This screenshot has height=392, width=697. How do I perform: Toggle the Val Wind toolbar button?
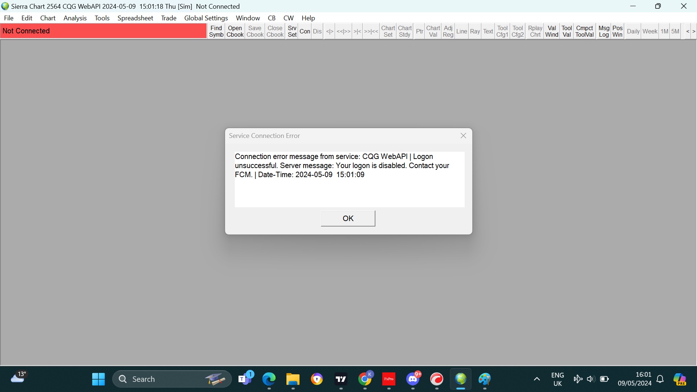pyautogui.click(x=551, y=31)
